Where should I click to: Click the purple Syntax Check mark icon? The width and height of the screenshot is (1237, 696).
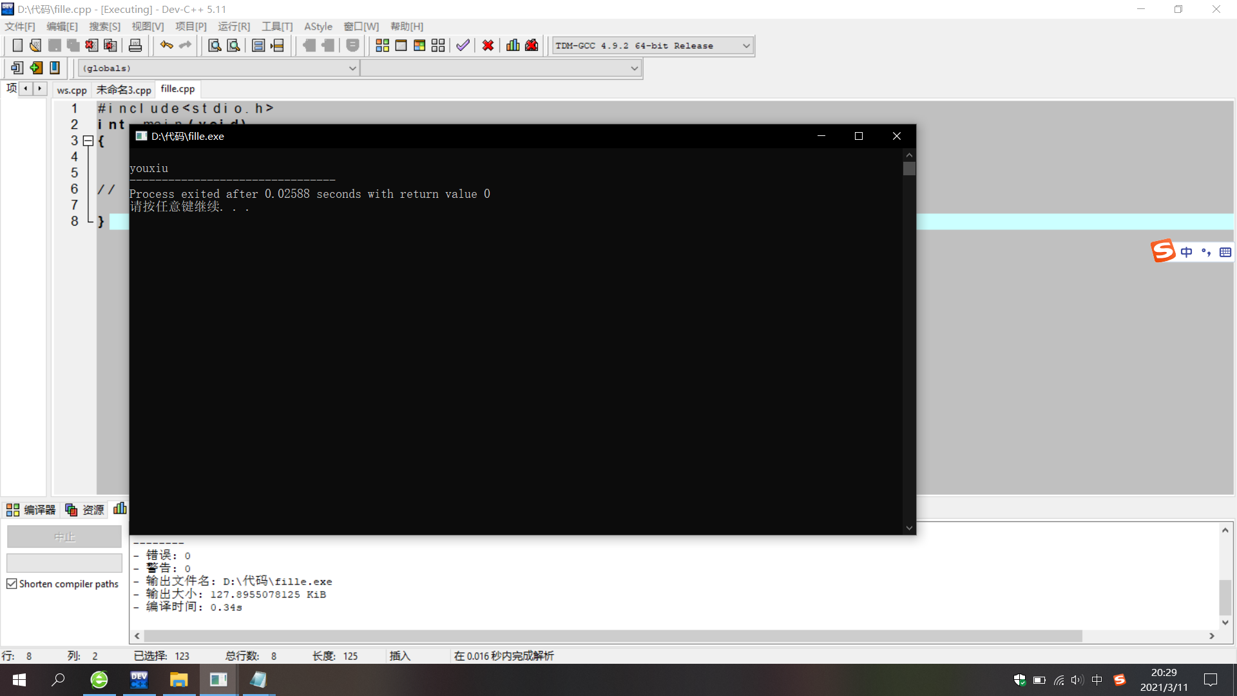click(x=463, y=45)
